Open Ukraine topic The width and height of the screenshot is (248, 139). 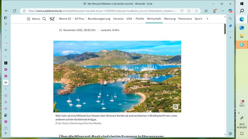pos(118,19)
